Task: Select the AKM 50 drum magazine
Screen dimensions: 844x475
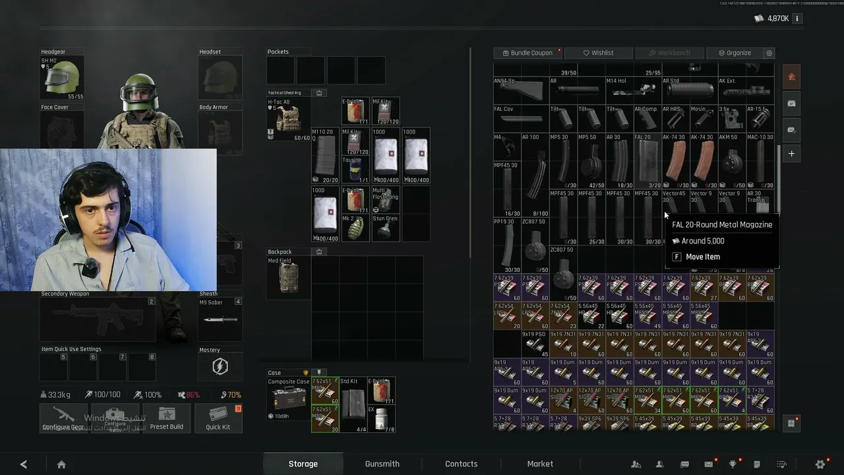Action: [731, 161]
